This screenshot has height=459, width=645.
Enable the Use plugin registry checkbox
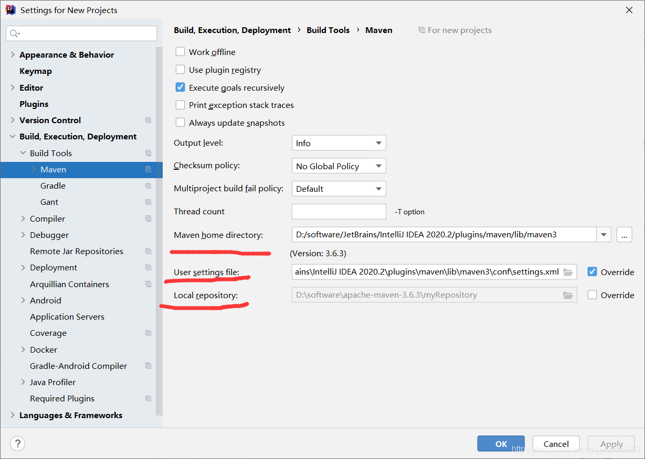point(181,70)
